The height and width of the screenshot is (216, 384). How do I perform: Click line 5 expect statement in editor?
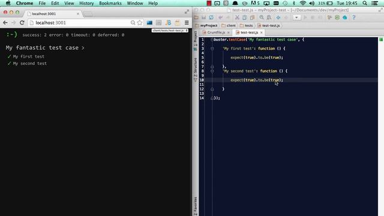[257, 58]
